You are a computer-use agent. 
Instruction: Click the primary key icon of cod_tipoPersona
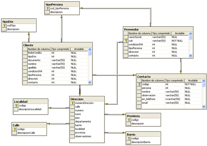tap(48, 8)
